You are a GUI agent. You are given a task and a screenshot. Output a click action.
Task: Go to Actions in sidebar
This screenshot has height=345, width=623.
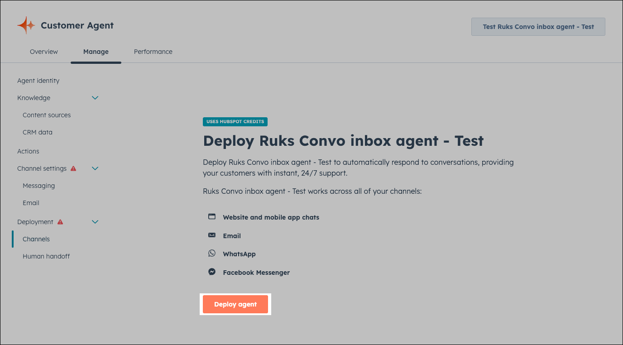(x=28, y=151)
